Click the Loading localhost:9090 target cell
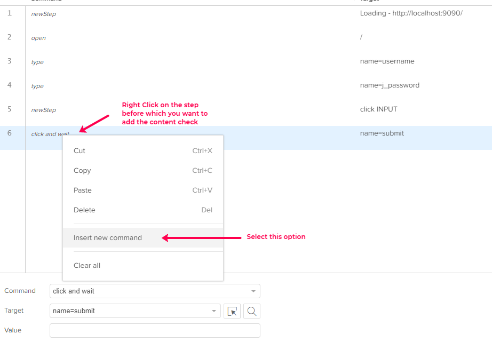This screenshot has width=492, height=342. pyautogui.click(x=411, y=13)
